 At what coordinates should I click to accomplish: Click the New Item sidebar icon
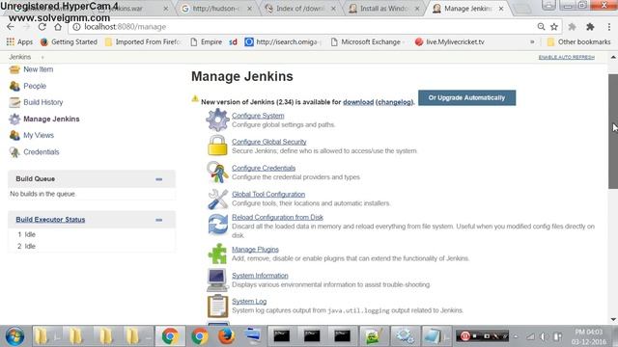click(14, 69)
